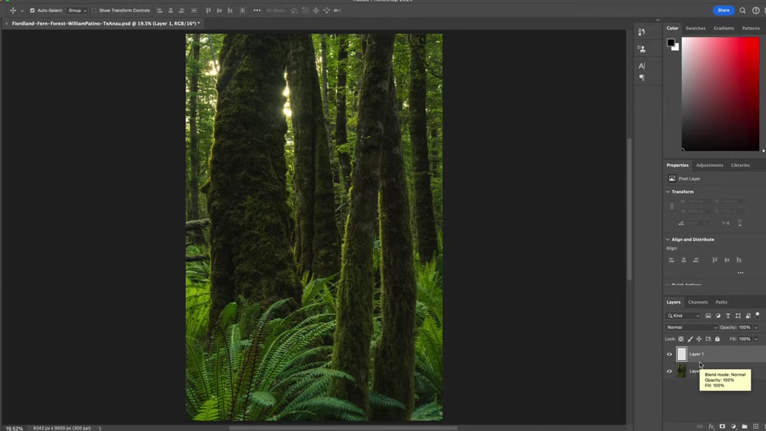Hide the bottom forest photo layer eye

pyautogui.click(x=670, y=371)
